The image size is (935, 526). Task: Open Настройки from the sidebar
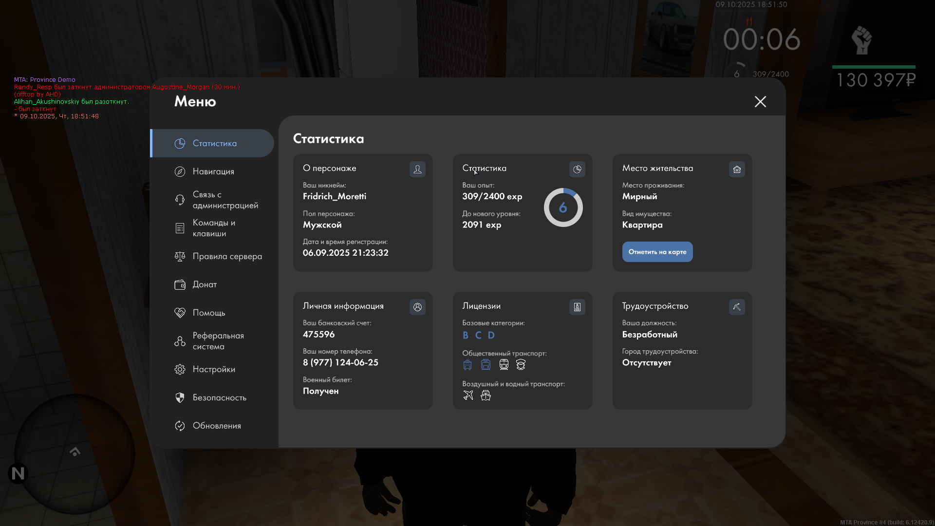coord(214,369)
